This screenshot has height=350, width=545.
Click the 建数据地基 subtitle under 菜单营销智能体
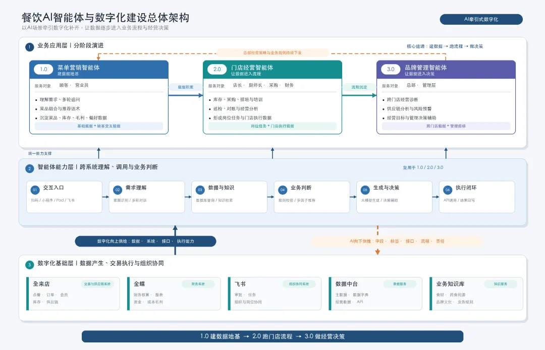68,74
